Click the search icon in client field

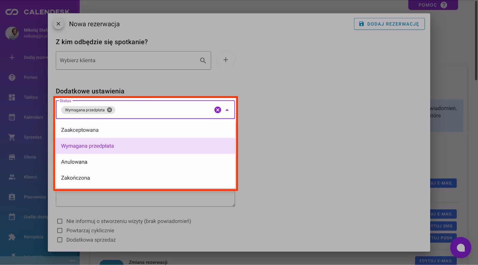[x=203, y=60]
